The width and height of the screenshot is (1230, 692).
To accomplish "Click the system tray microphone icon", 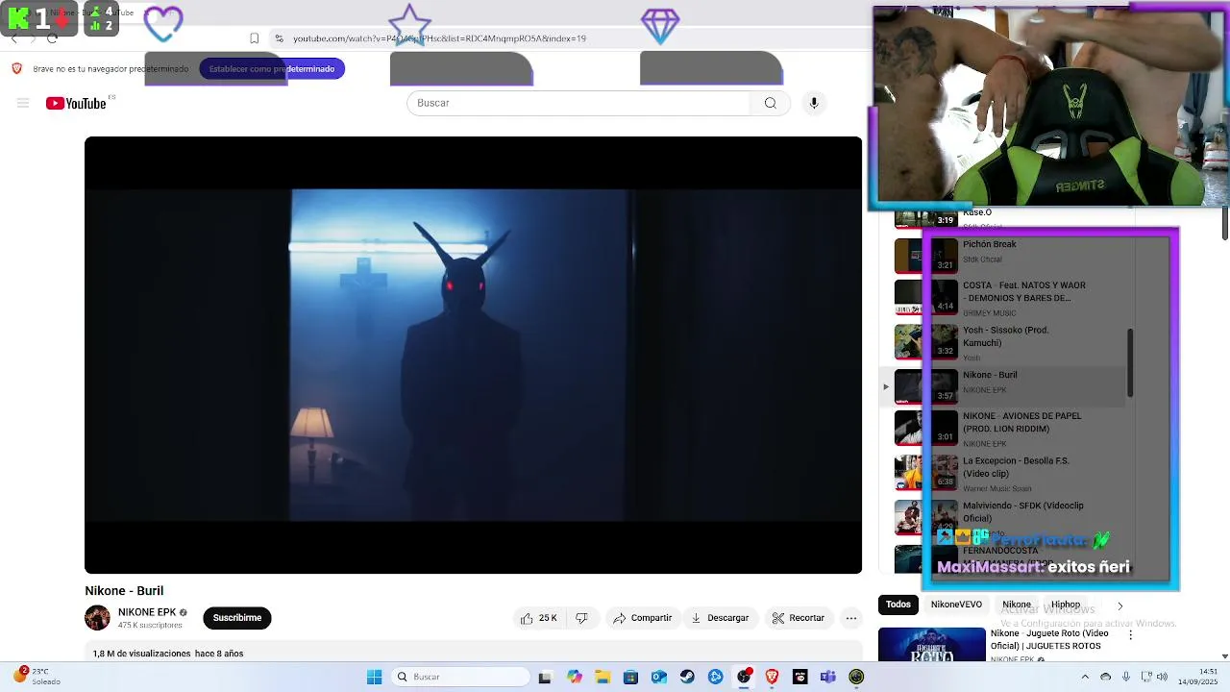I will pyautogui.click(x=1126, y=677).
